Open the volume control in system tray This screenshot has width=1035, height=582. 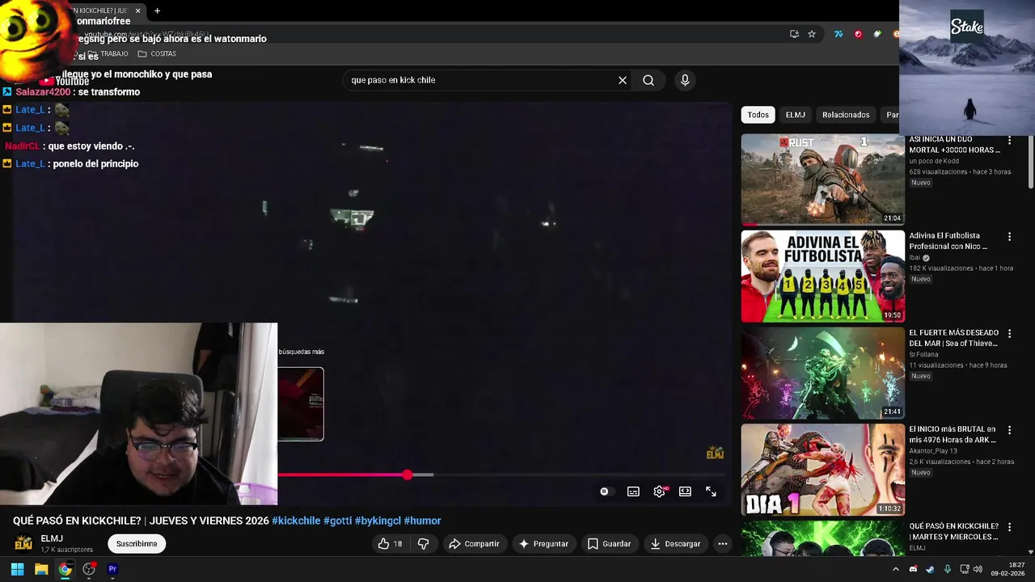[x=977, y=569]
